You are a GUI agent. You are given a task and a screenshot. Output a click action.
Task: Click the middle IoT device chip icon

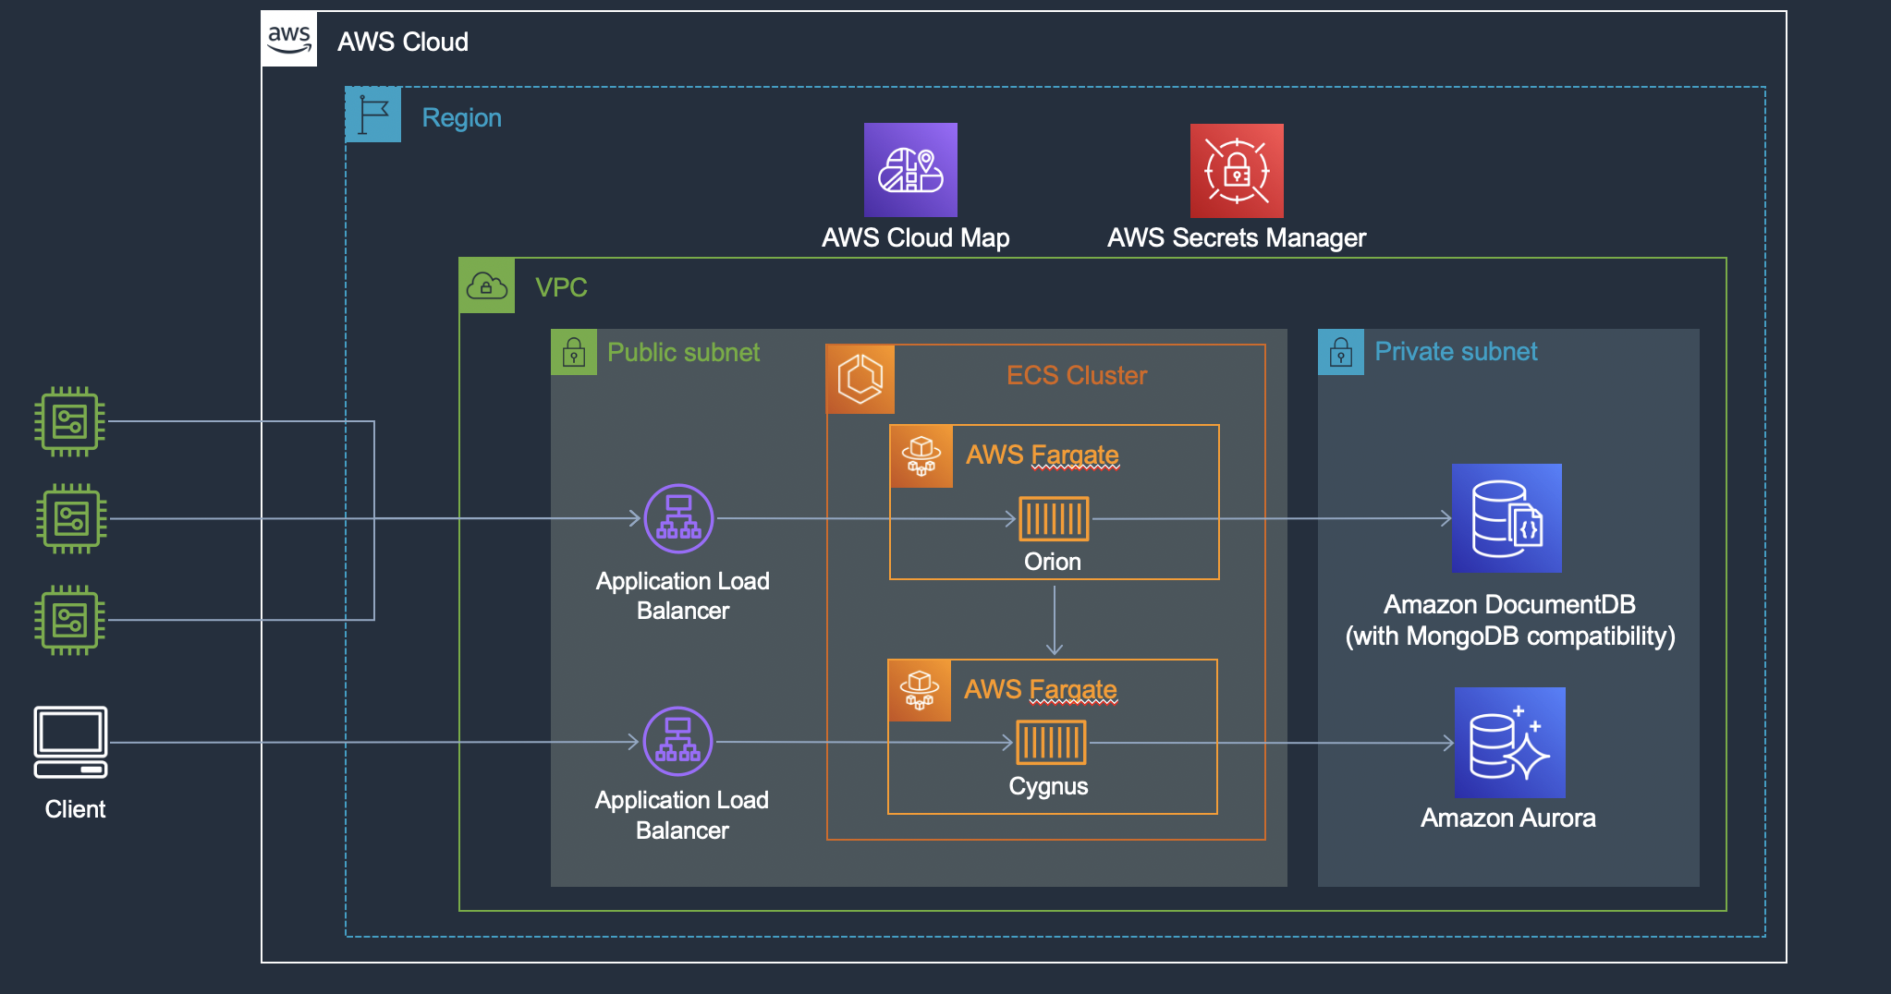point(71,518)
